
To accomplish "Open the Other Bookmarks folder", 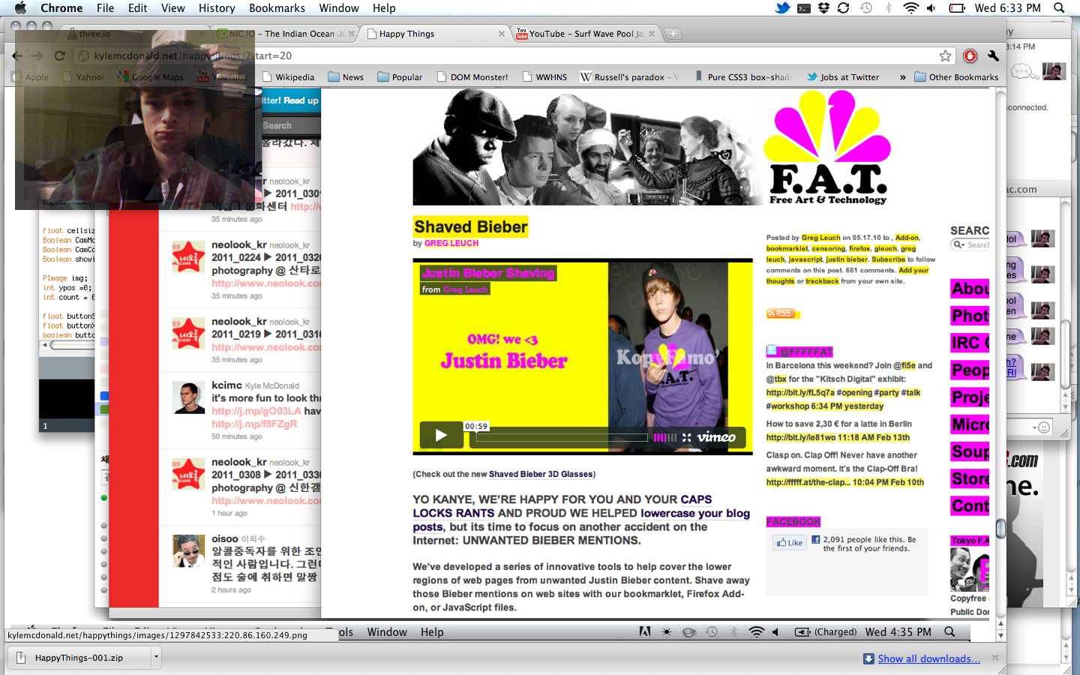I will tap(956, 77).
